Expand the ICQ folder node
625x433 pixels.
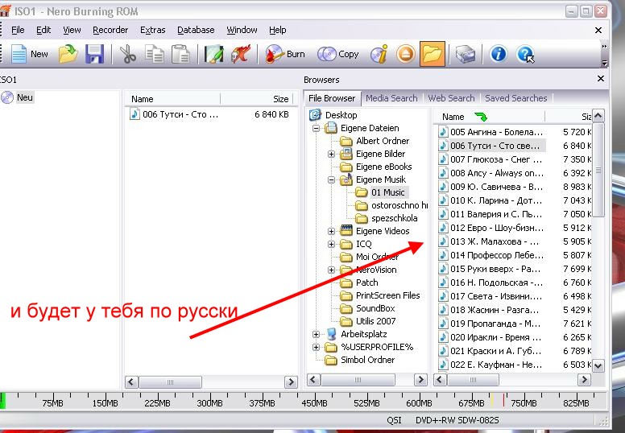click(x=331, y=244)
